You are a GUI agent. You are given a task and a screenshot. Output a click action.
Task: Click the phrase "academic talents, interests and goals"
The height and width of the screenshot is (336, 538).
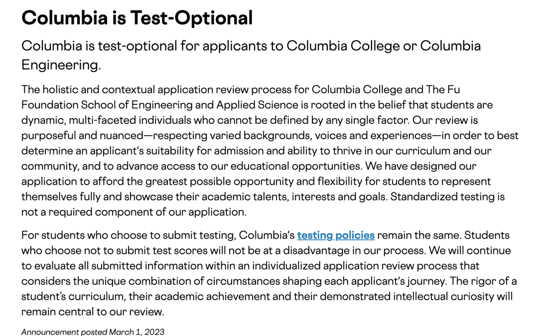pyautogui.click(x=294, y=197)
